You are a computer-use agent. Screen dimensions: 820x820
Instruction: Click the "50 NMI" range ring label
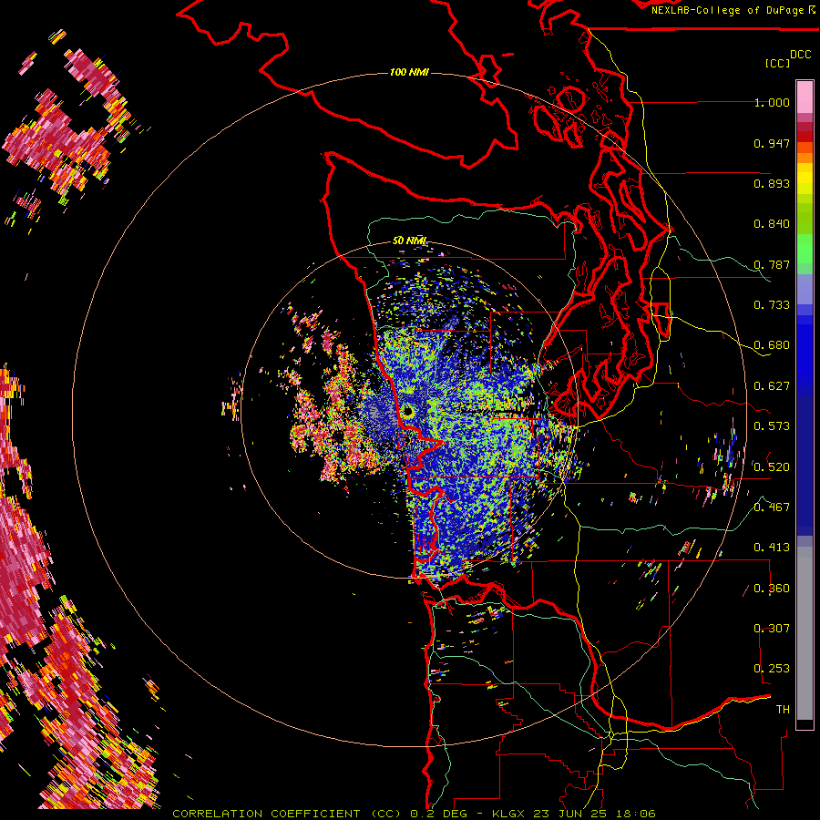(x=409, y=241)
